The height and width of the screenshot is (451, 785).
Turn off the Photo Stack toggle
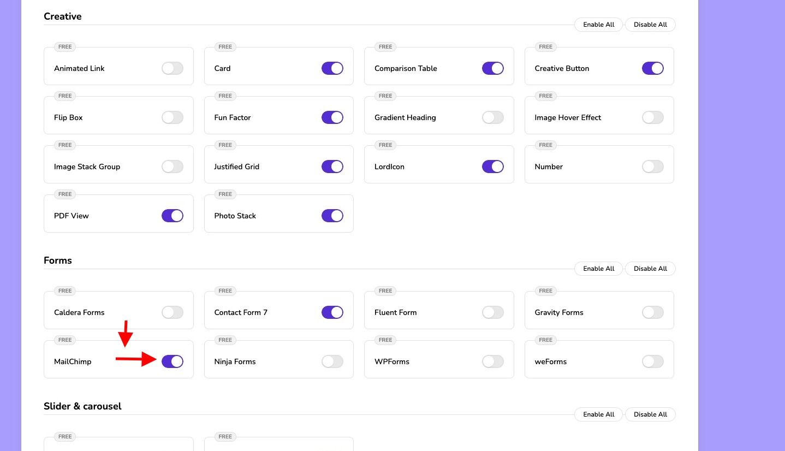pyautogui.click(x=332, y=216)
